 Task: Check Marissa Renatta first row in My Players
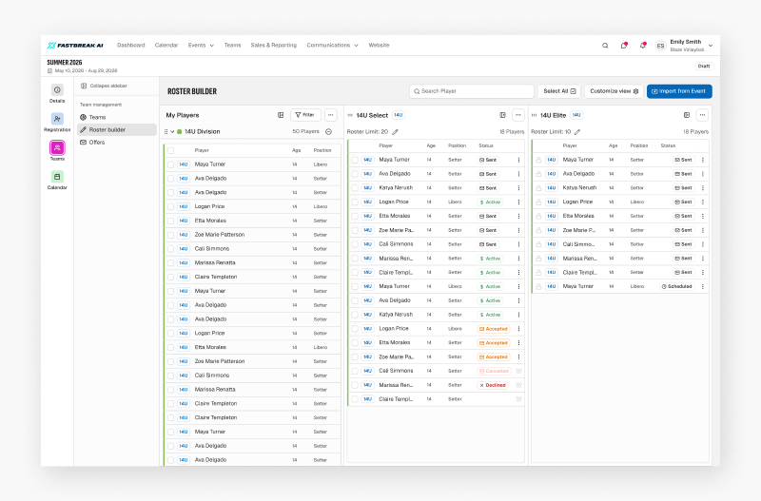pos(171,263)
